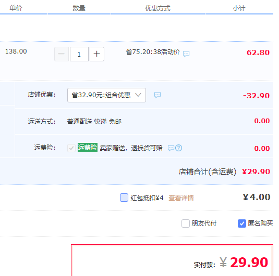Click the green 运费险 badge
Image resolution: width=279 pixels, height=276 pixels.
pyautogui.click(x=88, y=147)
